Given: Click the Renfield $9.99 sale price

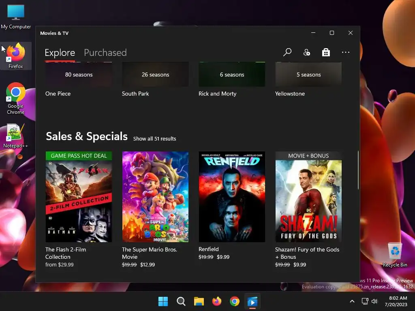Looking at the screenshot, I should point(223,257).
